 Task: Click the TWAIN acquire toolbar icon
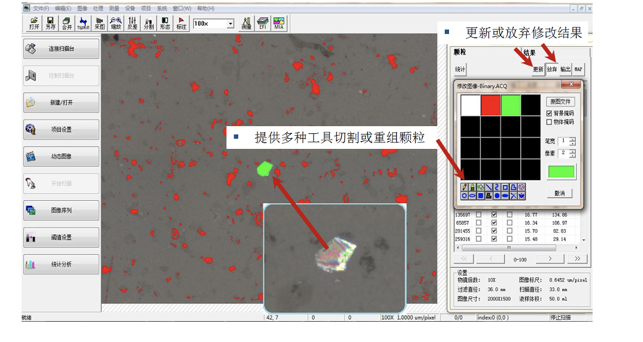tap(83, 23)
